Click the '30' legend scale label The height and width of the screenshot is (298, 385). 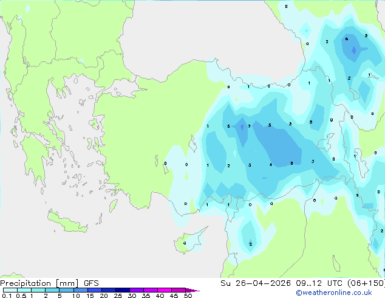132,296
